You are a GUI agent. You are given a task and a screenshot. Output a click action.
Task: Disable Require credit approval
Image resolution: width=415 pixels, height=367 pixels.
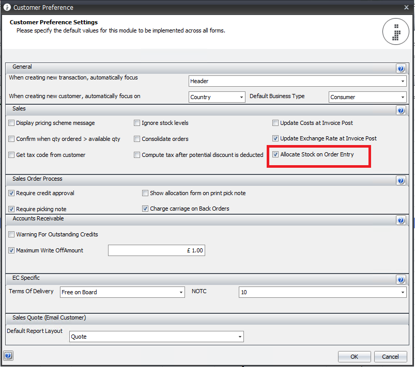click(12, 194)
